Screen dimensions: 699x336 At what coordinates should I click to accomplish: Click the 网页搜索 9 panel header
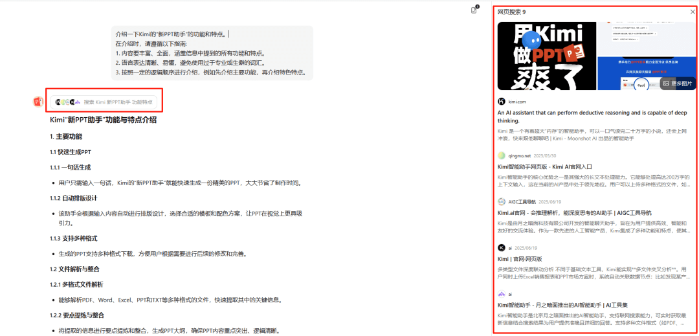pyautogui.click(x=511, y=12)
